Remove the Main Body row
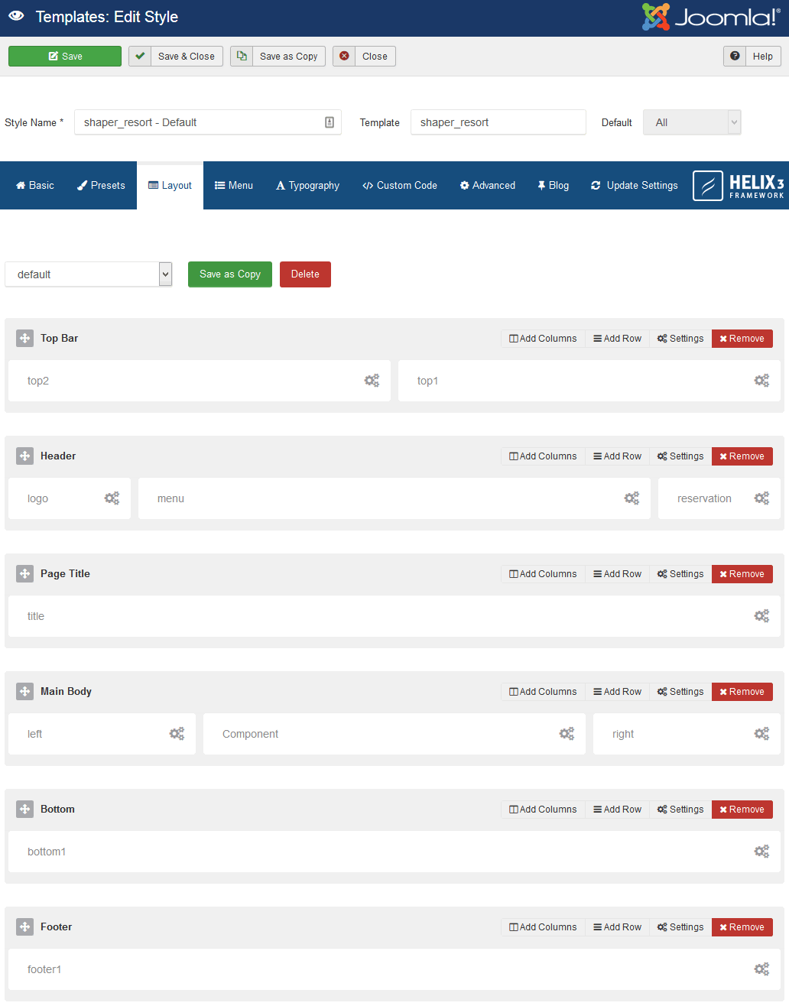Viewport: 789px width, 1006px height. click(742, 692)
